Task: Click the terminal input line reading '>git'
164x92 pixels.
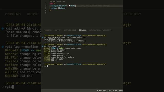Action: [46, 66]
